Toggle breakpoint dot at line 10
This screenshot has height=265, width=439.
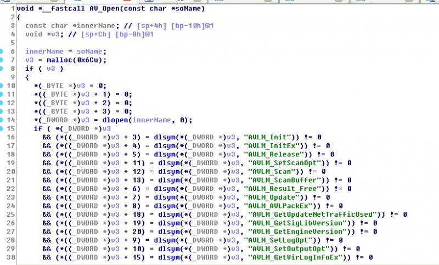1,86
